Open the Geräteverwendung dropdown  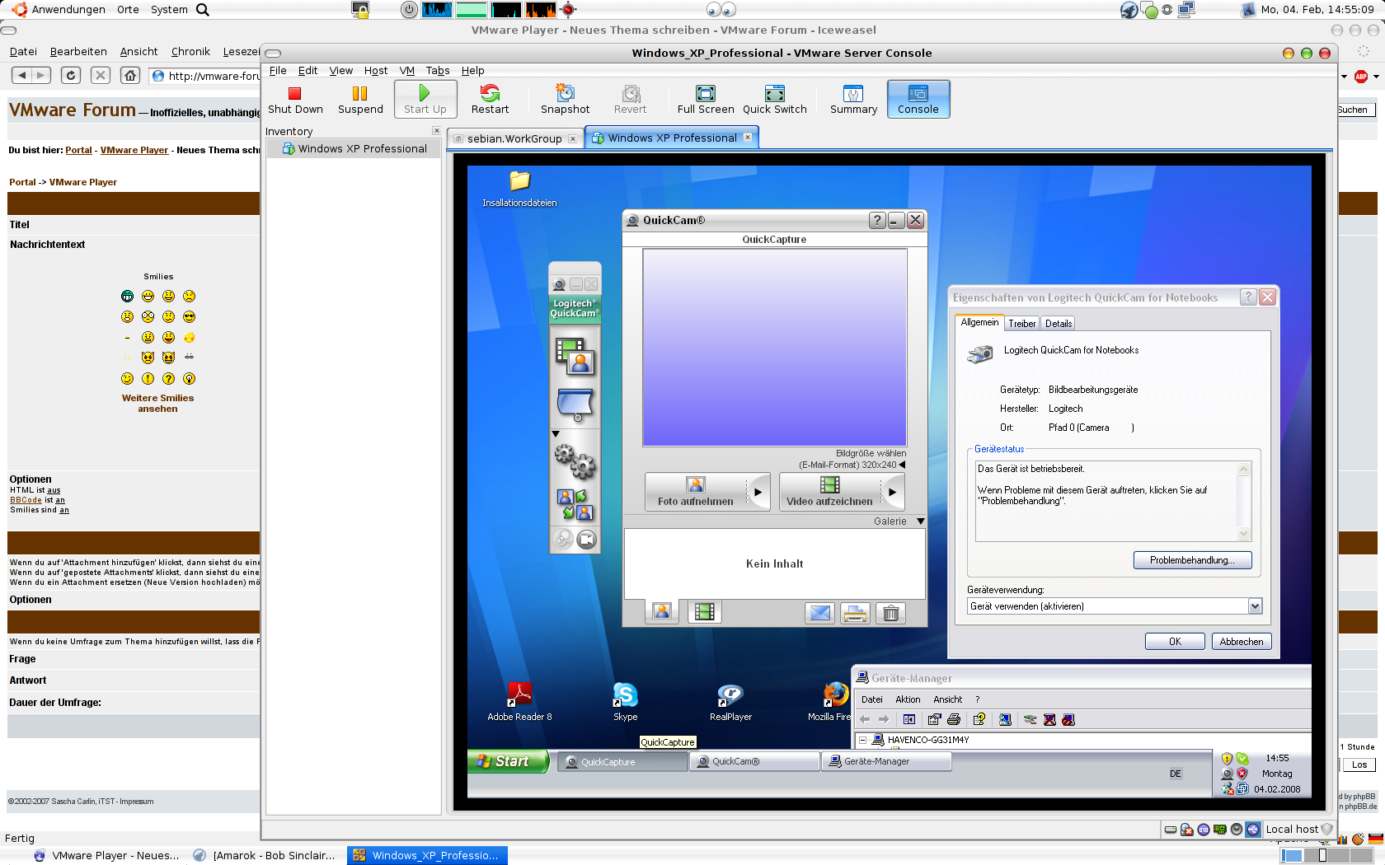click(1255, 606)
